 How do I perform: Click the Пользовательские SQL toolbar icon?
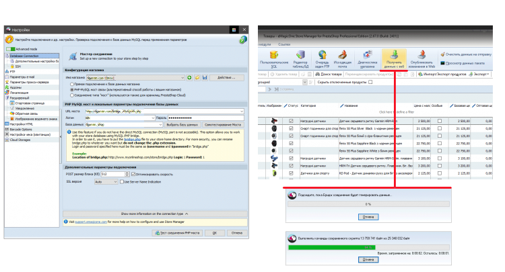pos(273,60)
